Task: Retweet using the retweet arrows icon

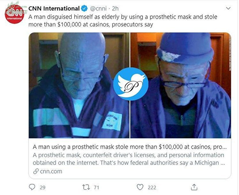Action: pos(86,187)
